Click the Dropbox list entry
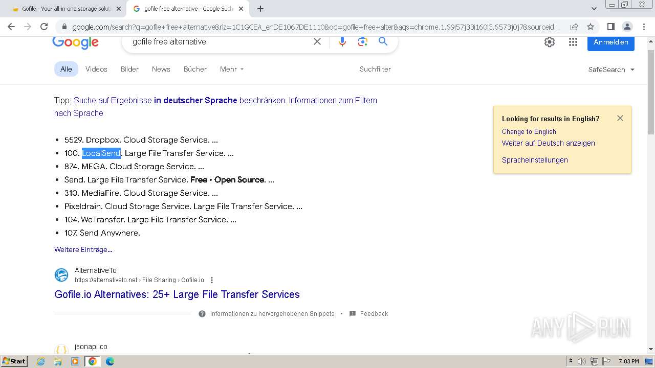The height and width of the screenshot is (368, 655). point(141,140)
